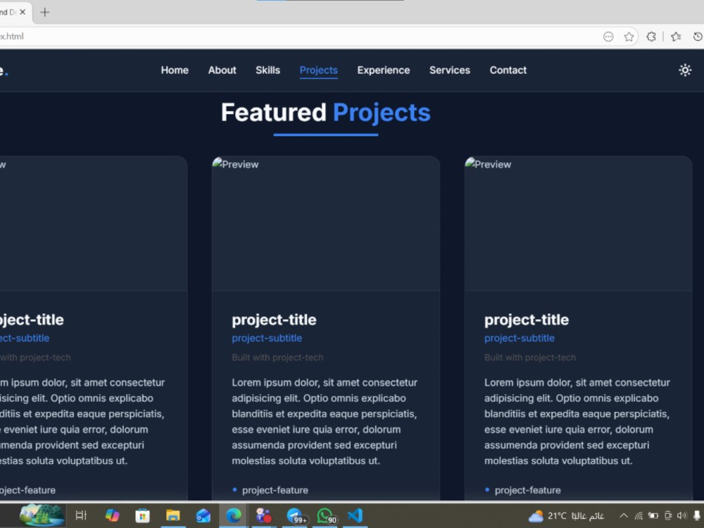Open Microsoft Teams from the taskbar

(x=263, y=515)
